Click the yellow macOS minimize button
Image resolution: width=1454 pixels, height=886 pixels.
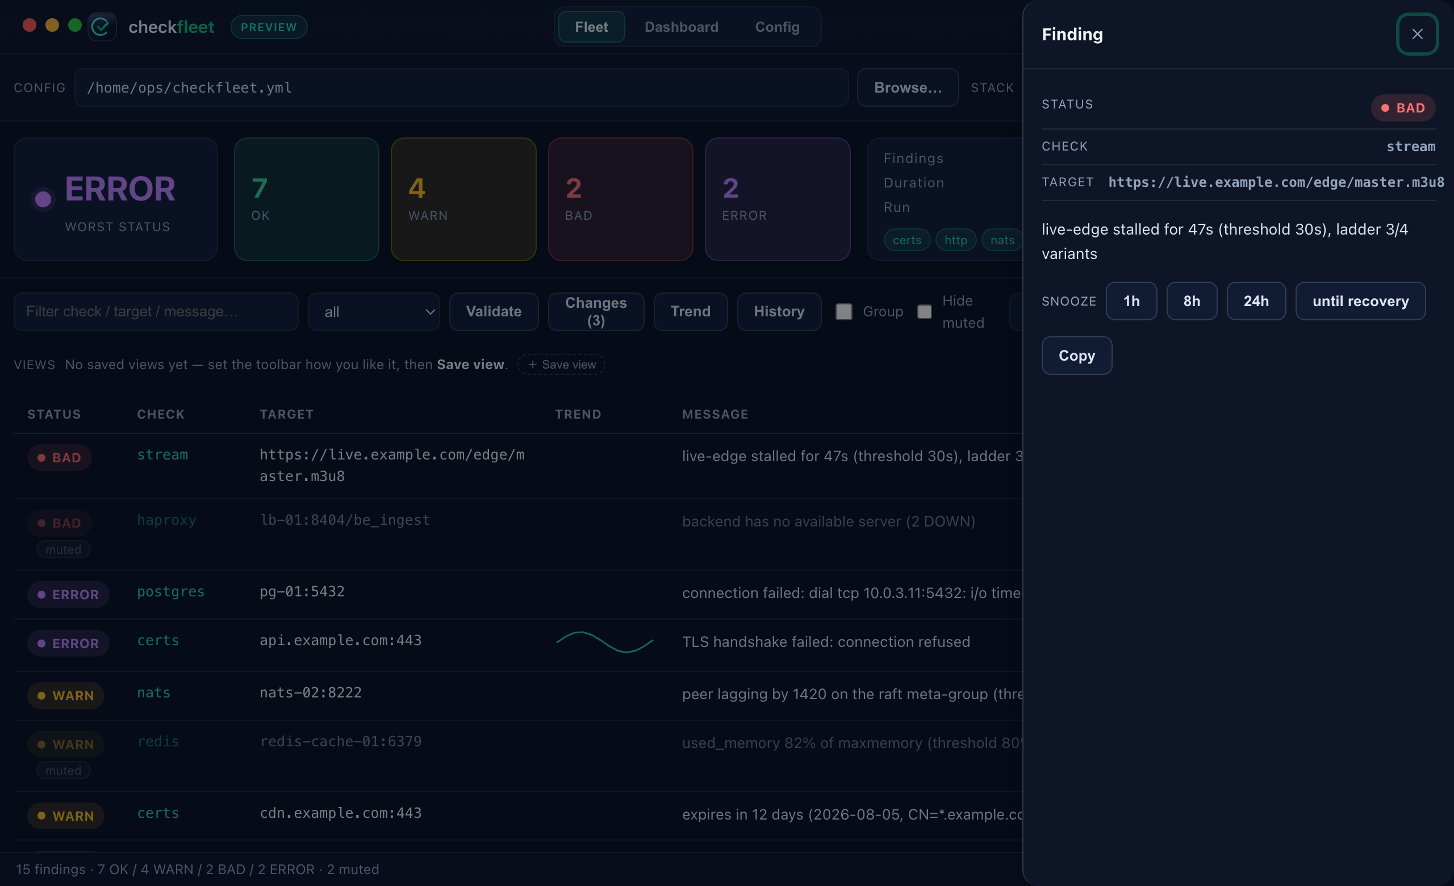52,25
